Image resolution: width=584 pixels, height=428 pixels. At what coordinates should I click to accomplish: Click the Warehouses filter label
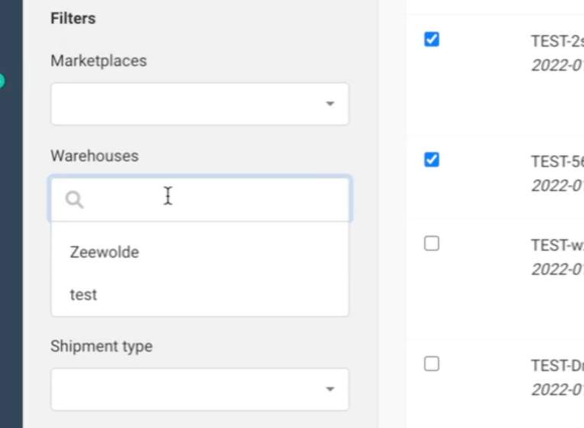(x=95, y=156)
